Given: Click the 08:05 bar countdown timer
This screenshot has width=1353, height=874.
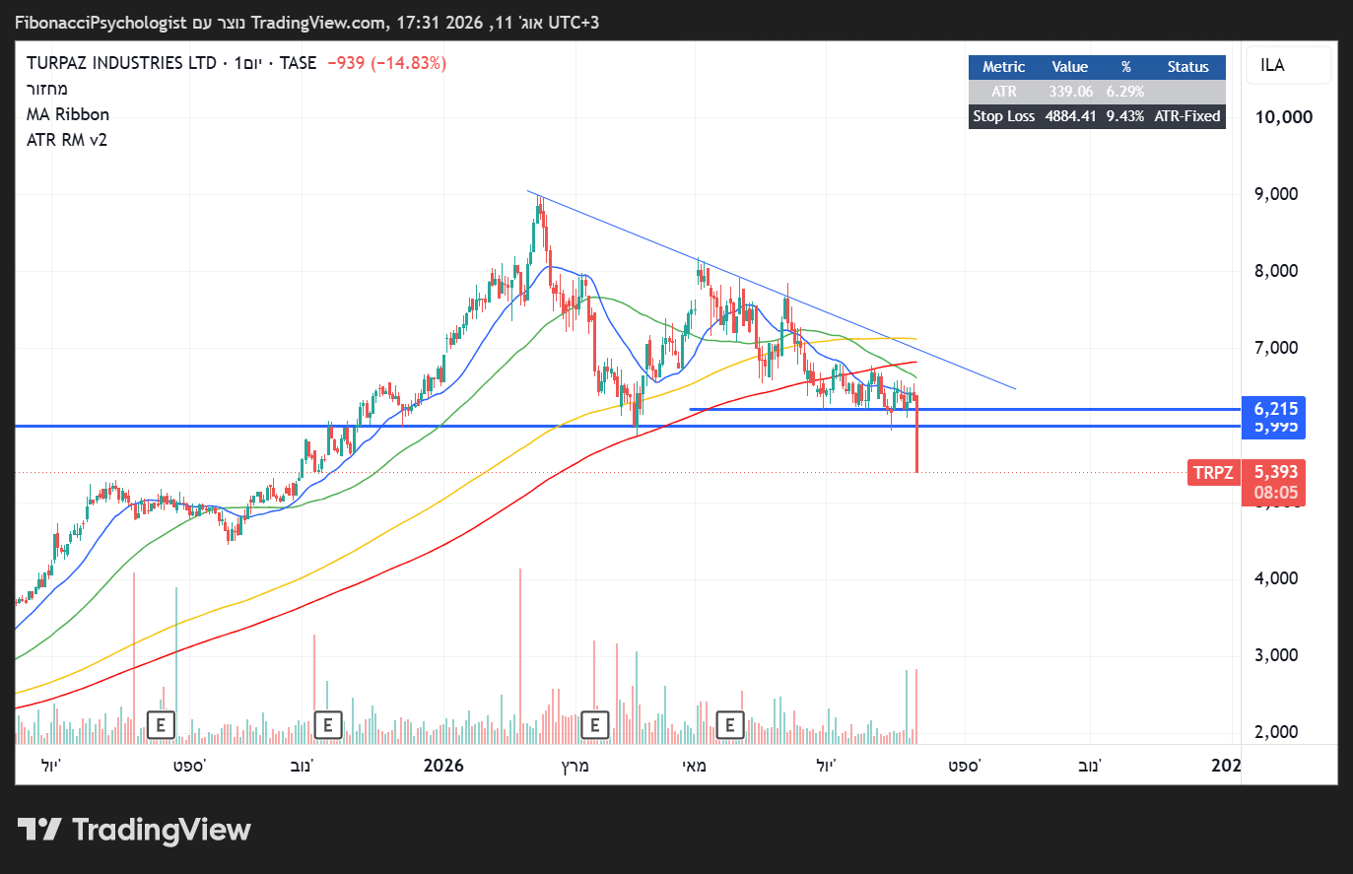Looking at the screenshot, I should pyautogui.click(x=1274, y=493).
